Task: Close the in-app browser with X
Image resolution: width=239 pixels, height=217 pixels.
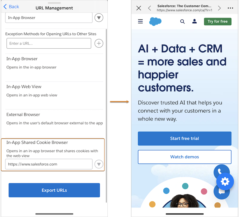Action: click(139, 8)
